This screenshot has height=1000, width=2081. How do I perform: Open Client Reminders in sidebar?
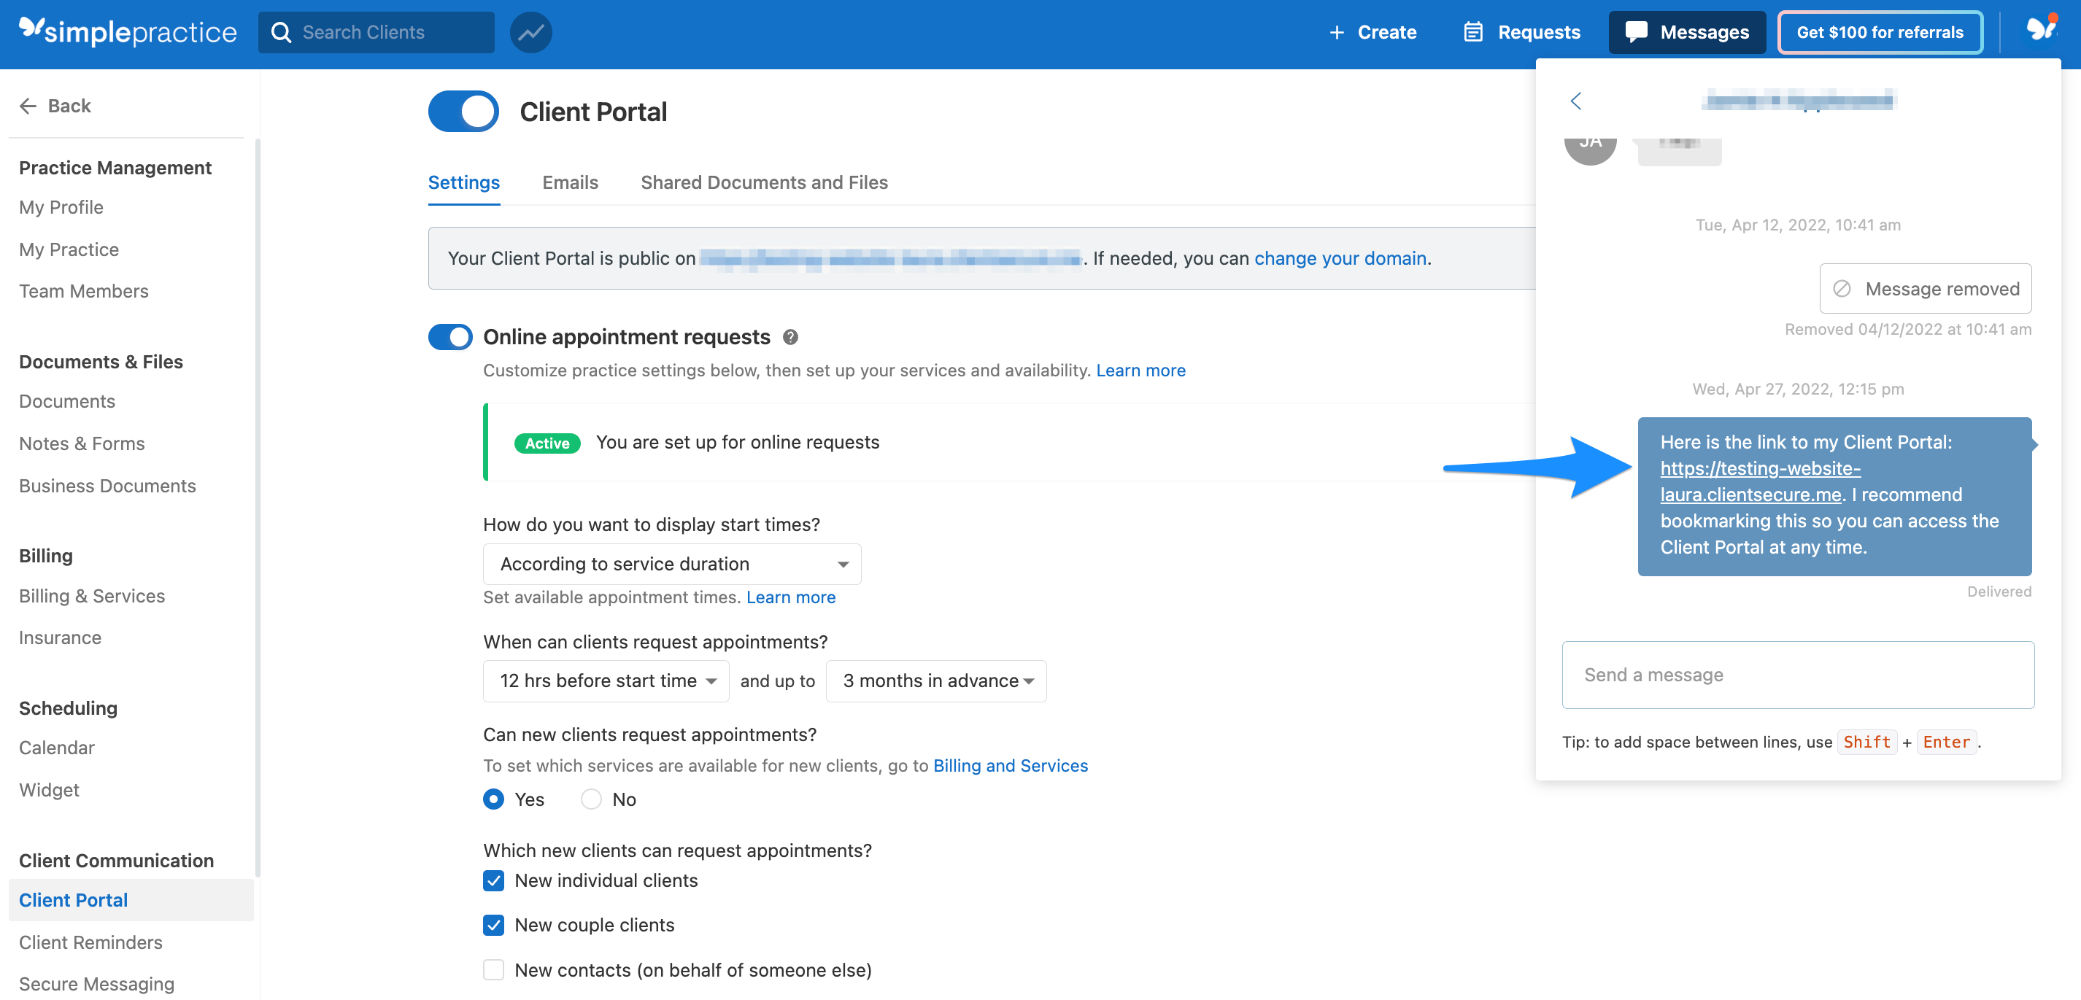[x=90, y=942]
